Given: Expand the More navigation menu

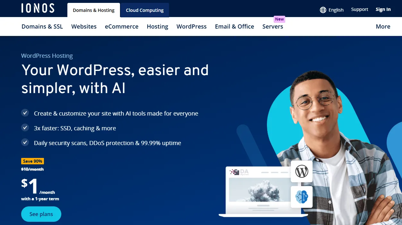Looking at the screenshot, I should [x=383, y=27].
